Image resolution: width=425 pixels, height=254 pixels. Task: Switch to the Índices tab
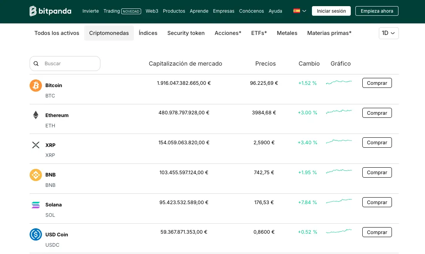click(148, 33)
